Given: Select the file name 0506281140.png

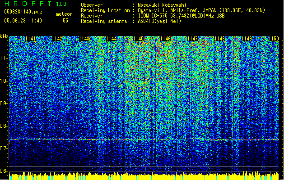Looking at the screenshot, I should [23, 12].
